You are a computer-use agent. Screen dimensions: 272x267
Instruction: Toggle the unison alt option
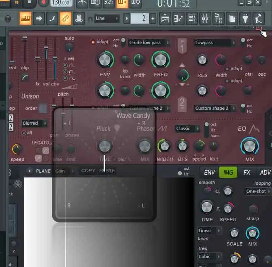(x=24, y=133)
